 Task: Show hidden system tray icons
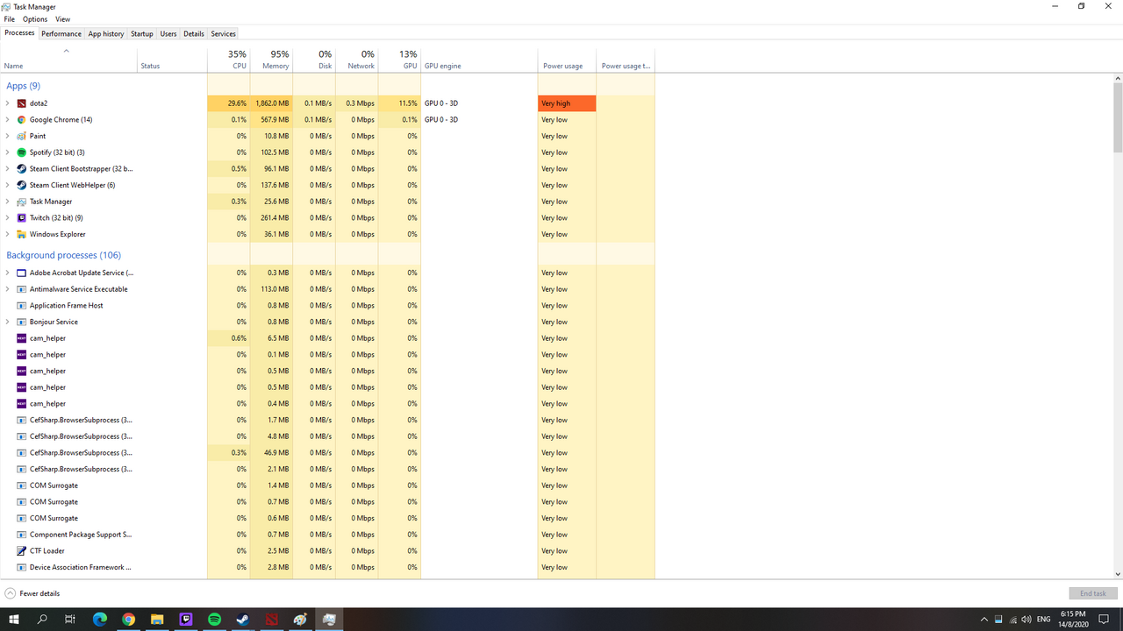click(984, 619)
